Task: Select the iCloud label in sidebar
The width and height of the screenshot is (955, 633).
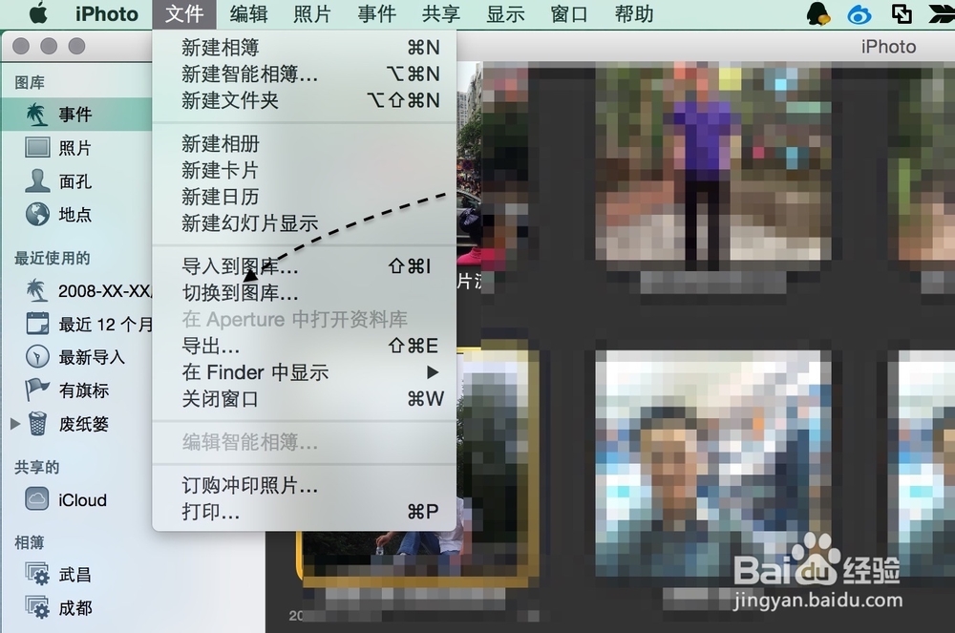Action: pos(82,500)
